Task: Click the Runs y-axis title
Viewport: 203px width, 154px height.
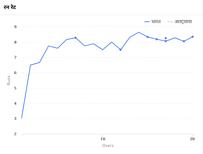Action: pyautogui.click(x=9, y=80)
